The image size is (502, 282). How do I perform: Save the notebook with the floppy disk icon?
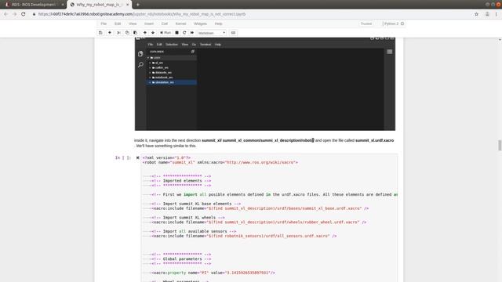(100, 33)
